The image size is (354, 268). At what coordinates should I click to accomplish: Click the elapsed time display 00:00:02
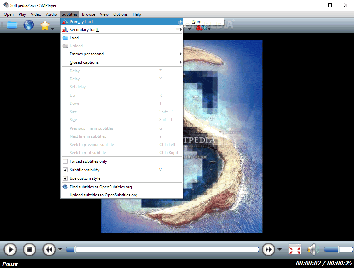click(x=308, y=263)
